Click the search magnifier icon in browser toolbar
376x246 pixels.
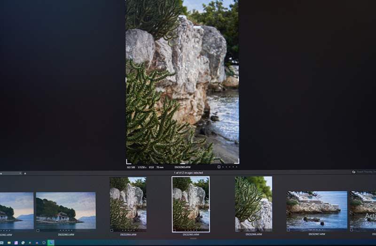point(353,172)
